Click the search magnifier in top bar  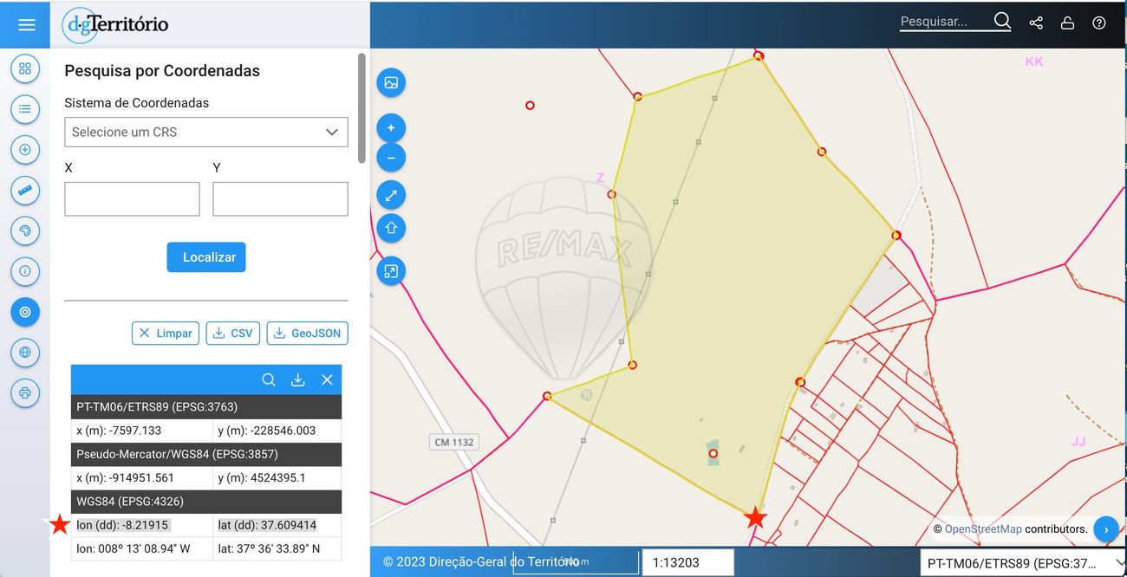(1002, 22)
